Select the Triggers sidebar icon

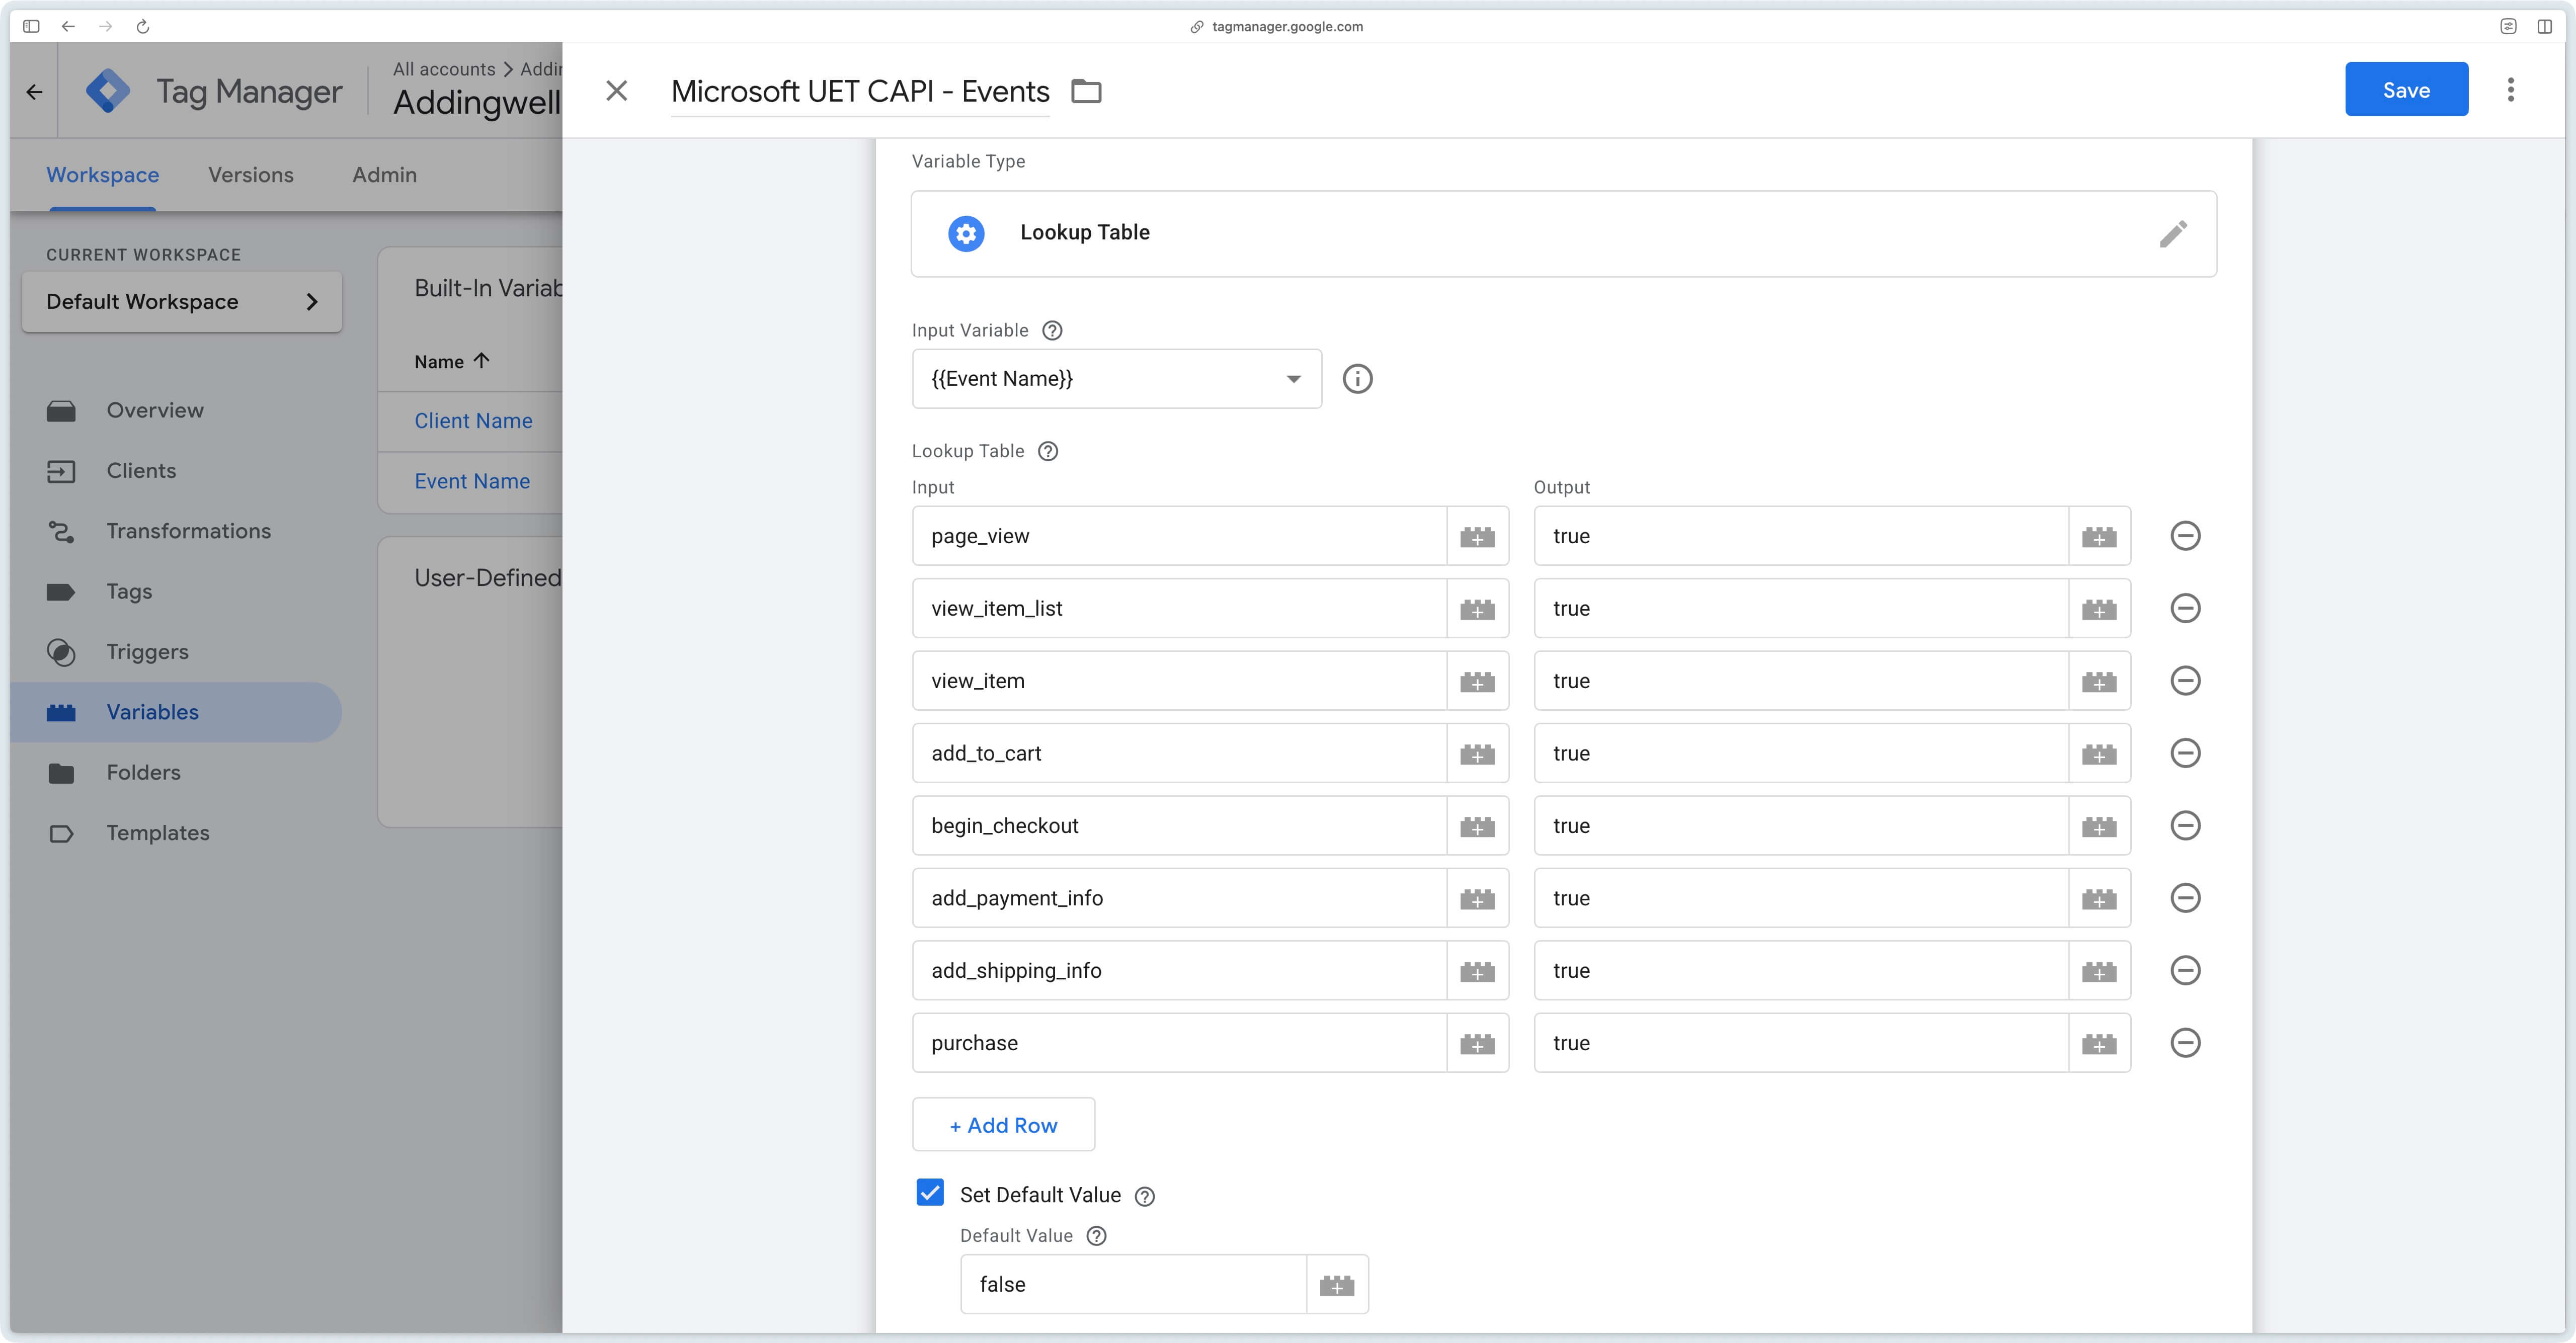tap(61, 651)
